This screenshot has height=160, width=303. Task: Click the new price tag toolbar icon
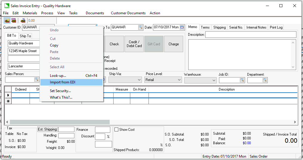pyautogui.click(x=7, y=21)
